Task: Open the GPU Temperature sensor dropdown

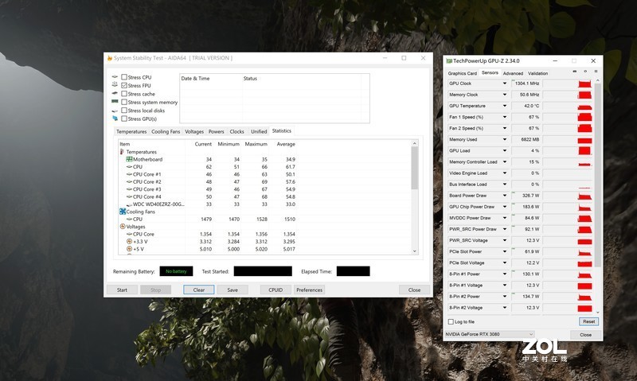Action: coord(504,106)
